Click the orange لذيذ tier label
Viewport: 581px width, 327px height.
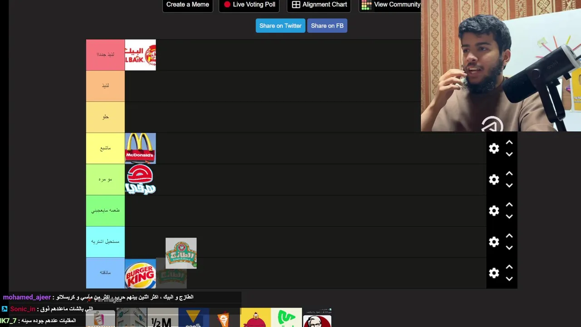(x=105, y=86)
